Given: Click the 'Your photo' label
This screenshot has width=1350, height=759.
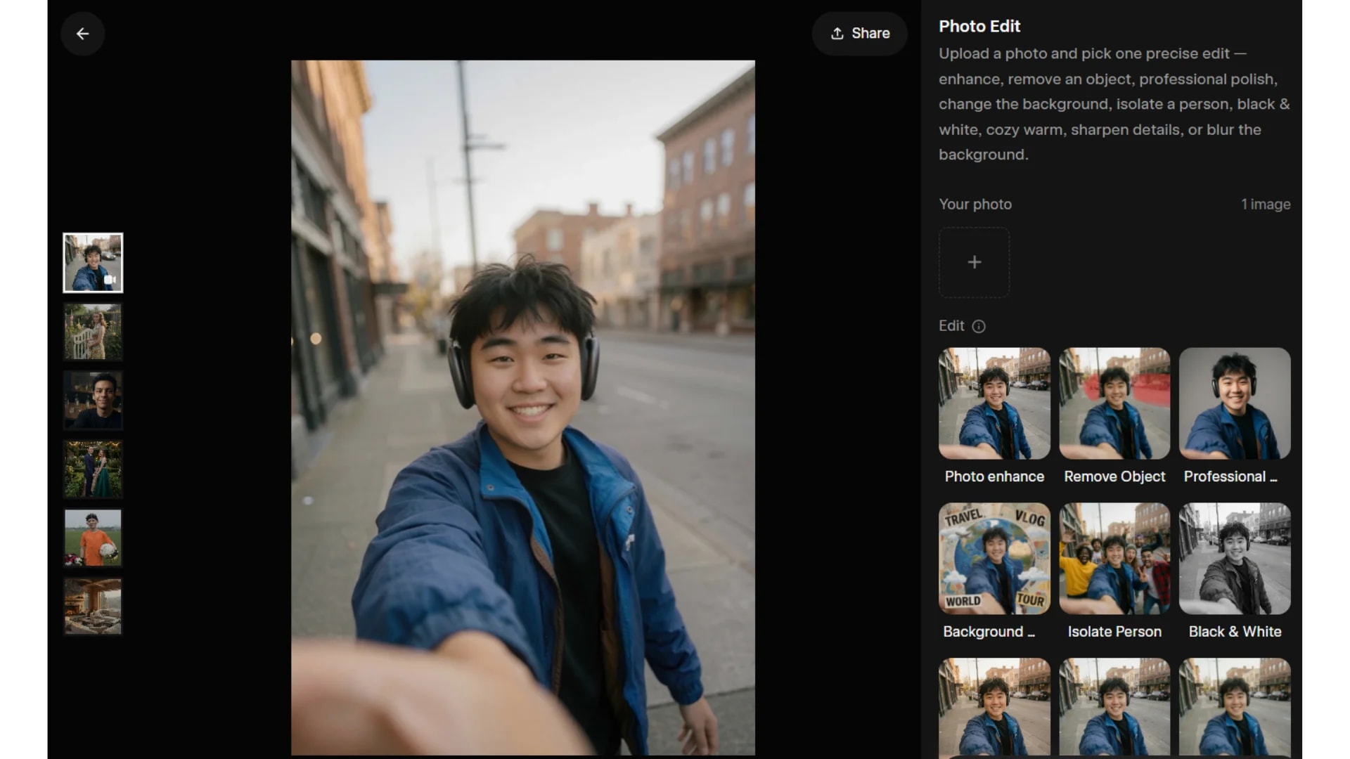Looking at the screenshot, I should (x=975, y=205).
